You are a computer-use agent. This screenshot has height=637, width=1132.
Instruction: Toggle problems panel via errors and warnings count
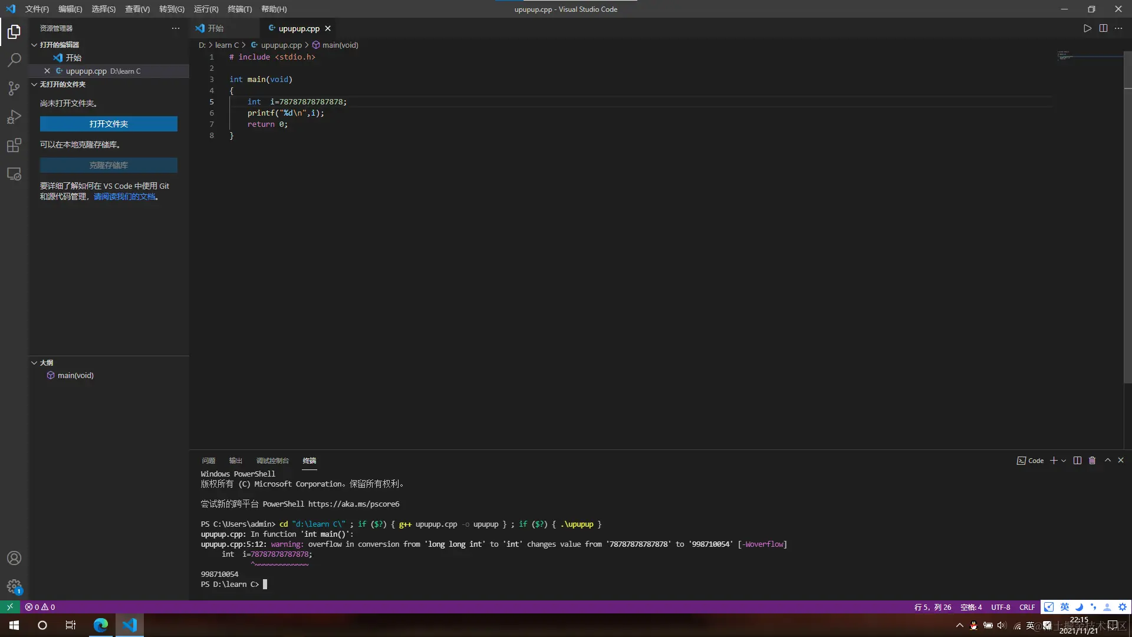click(x=40, y=607)
